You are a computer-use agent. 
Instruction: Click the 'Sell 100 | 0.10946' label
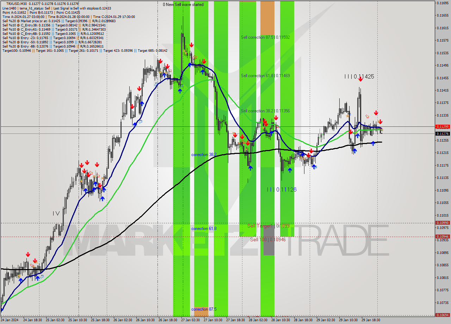268,239
